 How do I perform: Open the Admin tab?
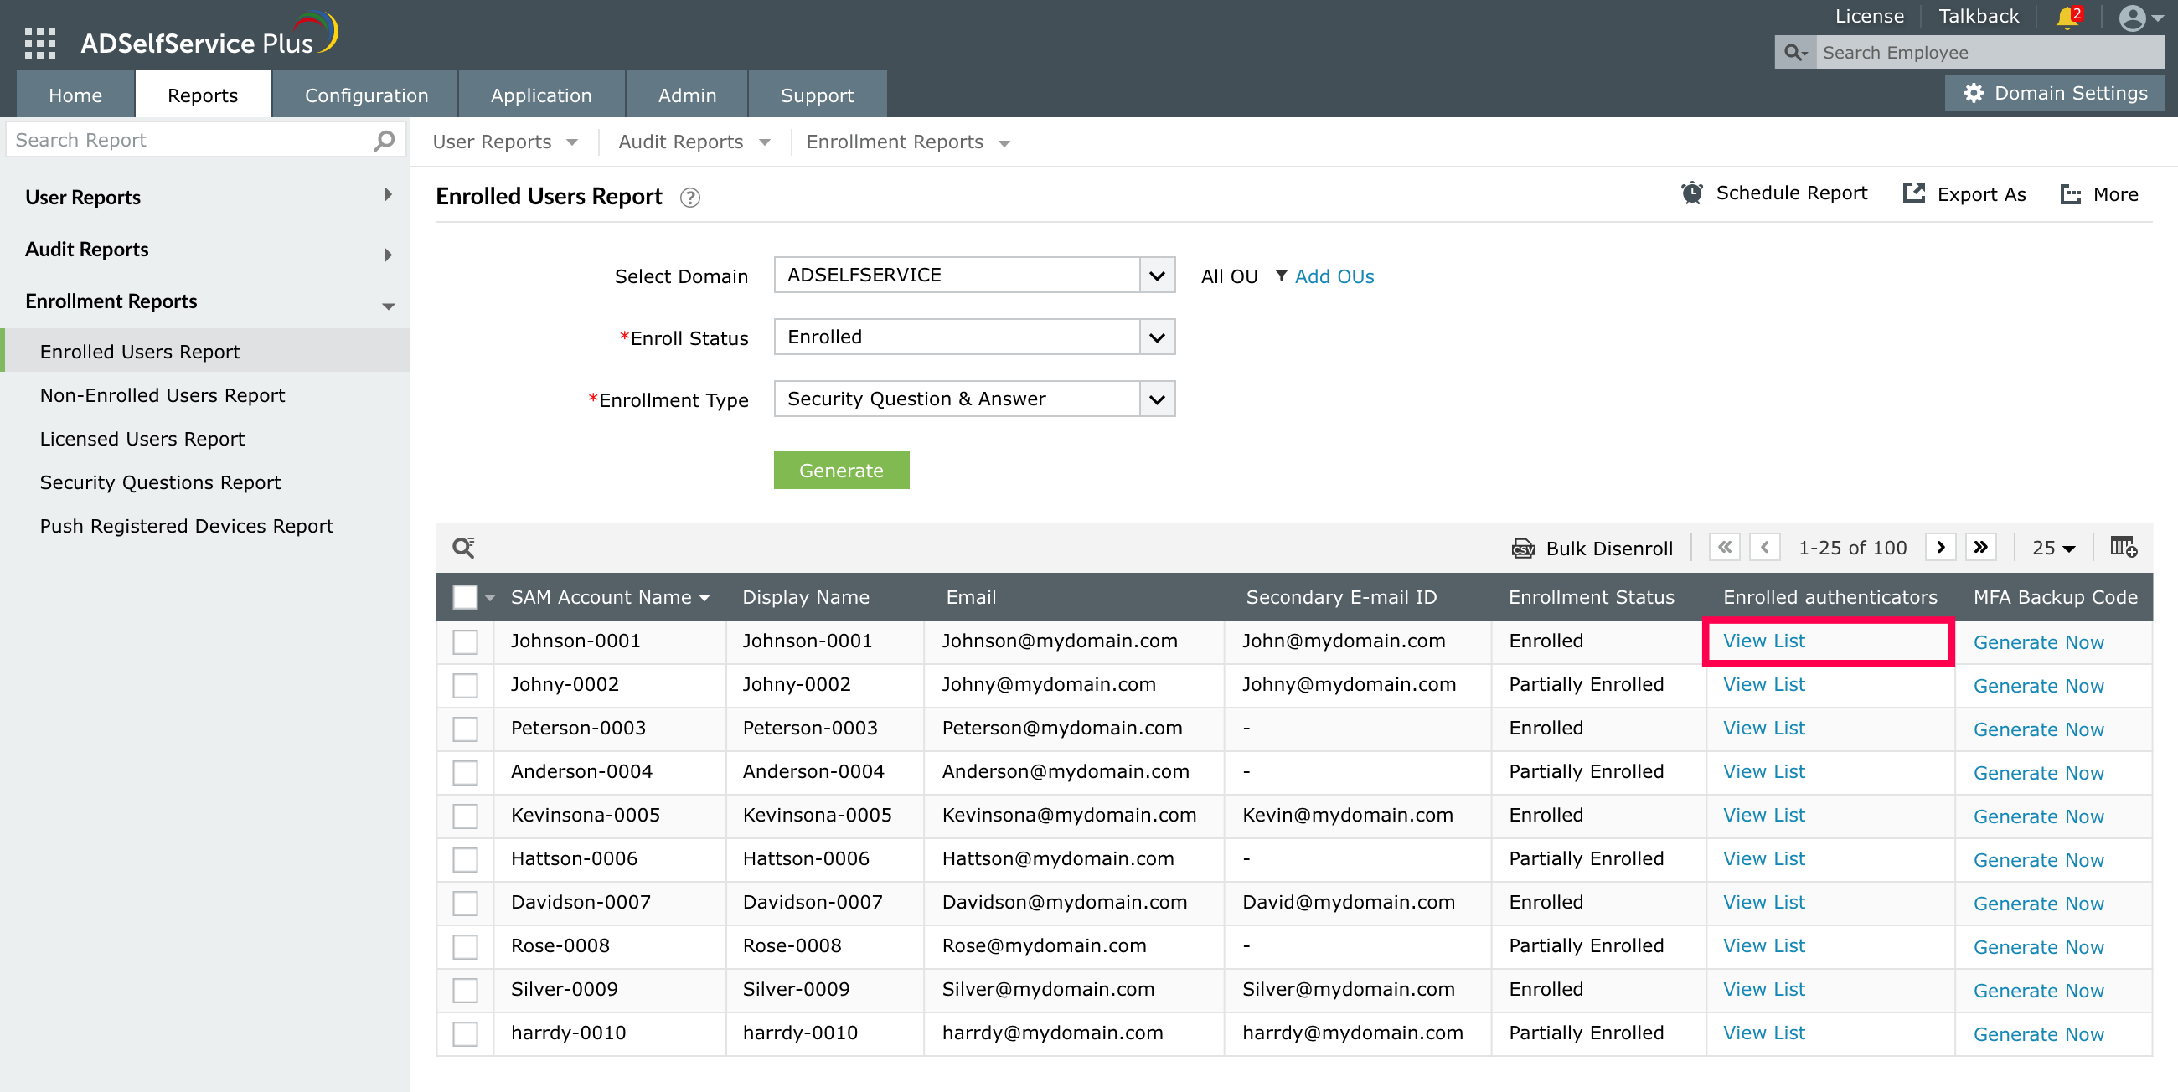coord(687,95)
